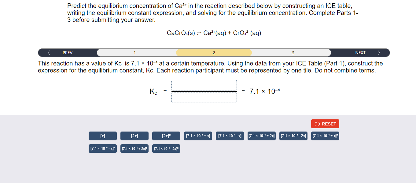Select the [x] tile
416x183 pixels.
pyautogui.click(x=103, y=136)
